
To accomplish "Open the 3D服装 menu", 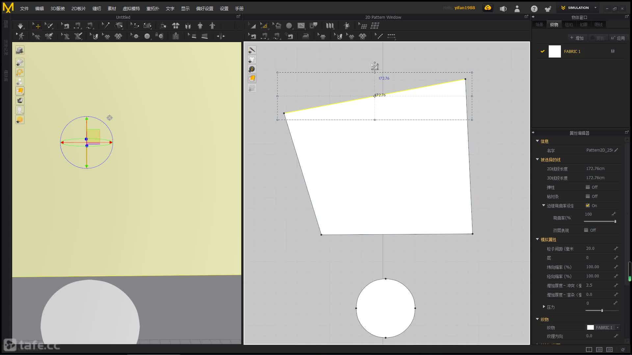I will (x=58, y=9).
